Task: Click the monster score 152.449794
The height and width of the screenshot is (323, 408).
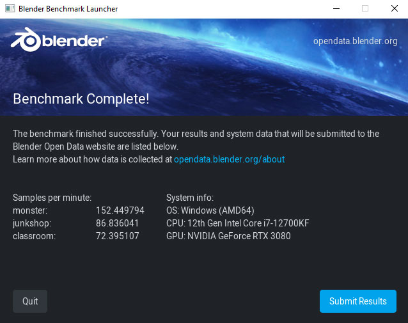Action: 120,210
